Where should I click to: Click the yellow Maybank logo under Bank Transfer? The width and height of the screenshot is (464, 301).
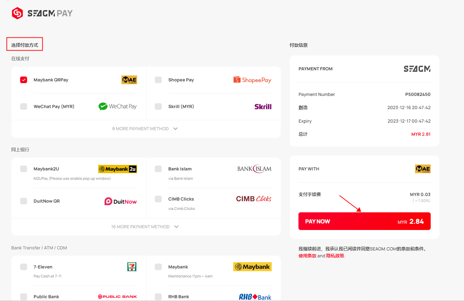click(x=252, y=267)
